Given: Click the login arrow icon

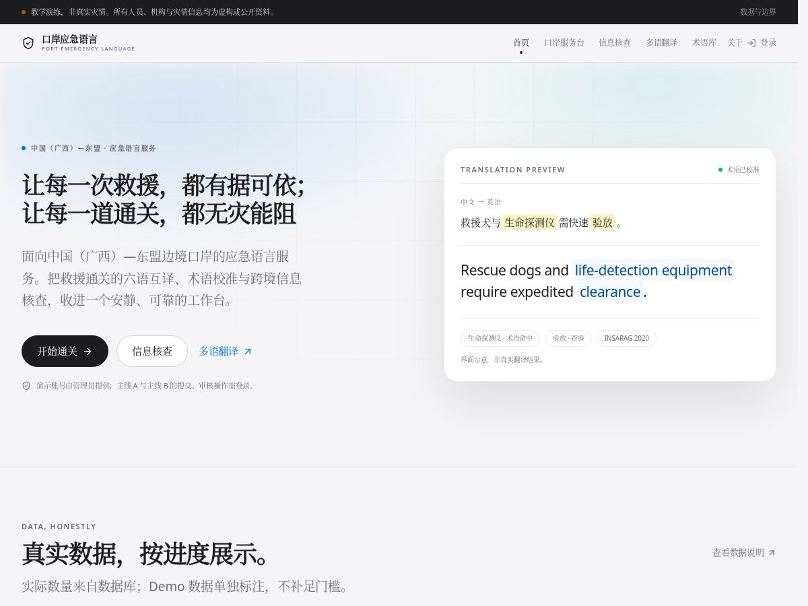Looking at the screenshot, I should coord(751,42).
